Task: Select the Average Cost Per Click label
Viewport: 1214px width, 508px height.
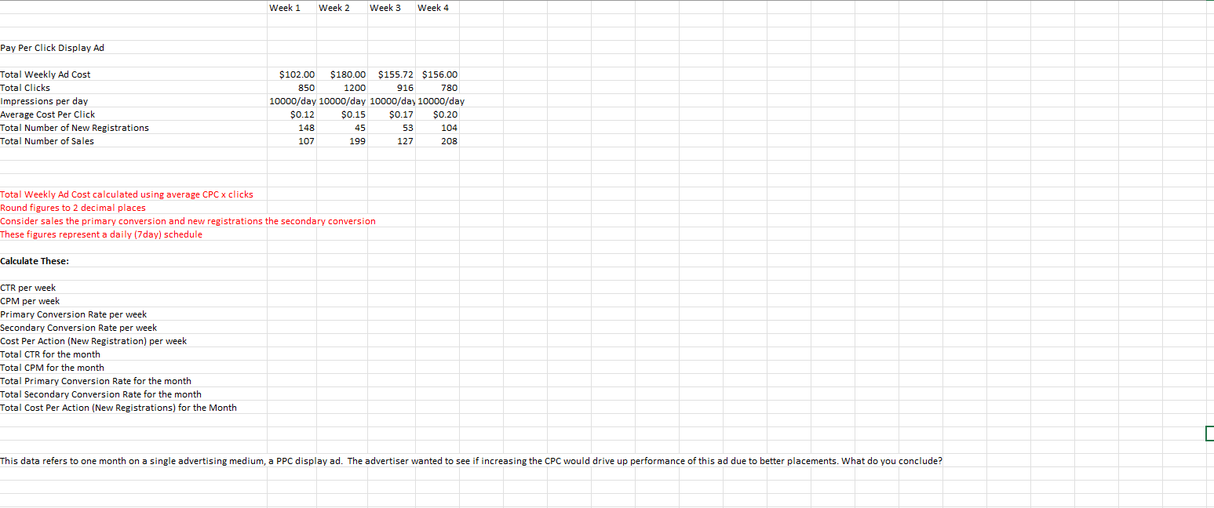Action: coord(48,114)
